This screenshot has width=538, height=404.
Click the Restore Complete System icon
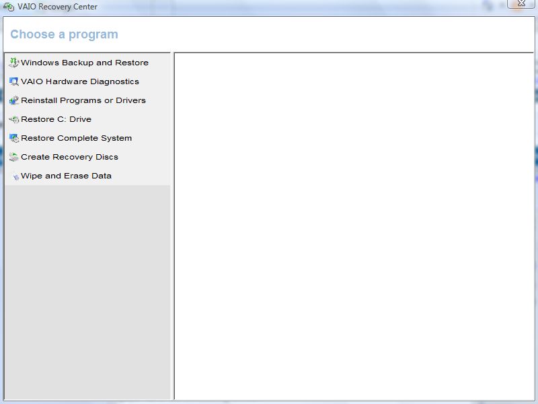pyautogui.click(x=13, y=138)
